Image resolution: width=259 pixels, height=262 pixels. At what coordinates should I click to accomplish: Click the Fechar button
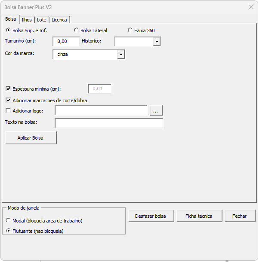click(x=240, y=216)
